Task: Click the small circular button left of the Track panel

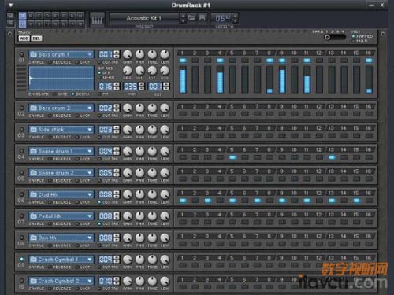Action: tap(9, 34)
